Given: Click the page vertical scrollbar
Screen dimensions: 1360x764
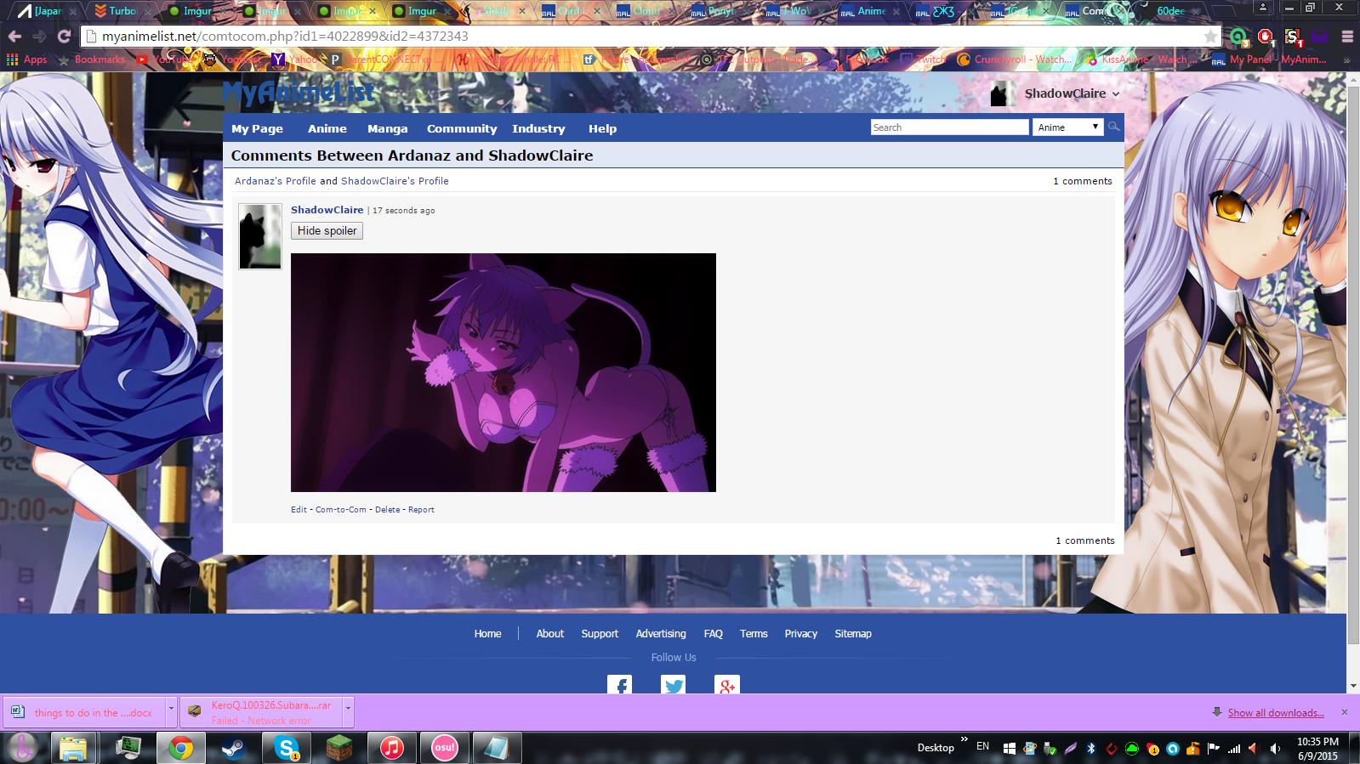Looking at the screenshot, I should coord(1353,340).
